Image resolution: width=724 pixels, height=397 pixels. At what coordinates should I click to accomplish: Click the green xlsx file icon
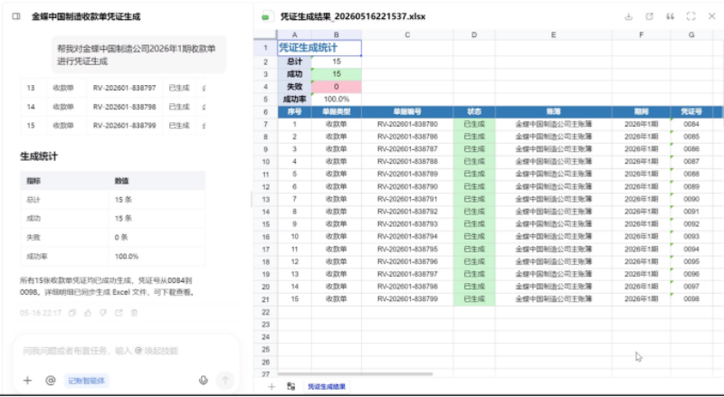pyautogui.click(x=265, y=17)
